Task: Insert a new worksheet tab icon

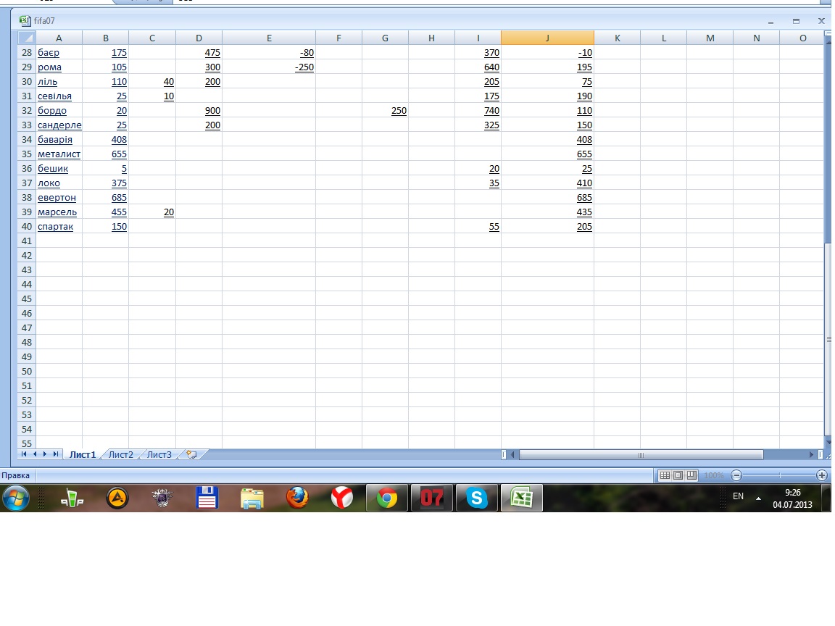Action: tap(191, 454)
